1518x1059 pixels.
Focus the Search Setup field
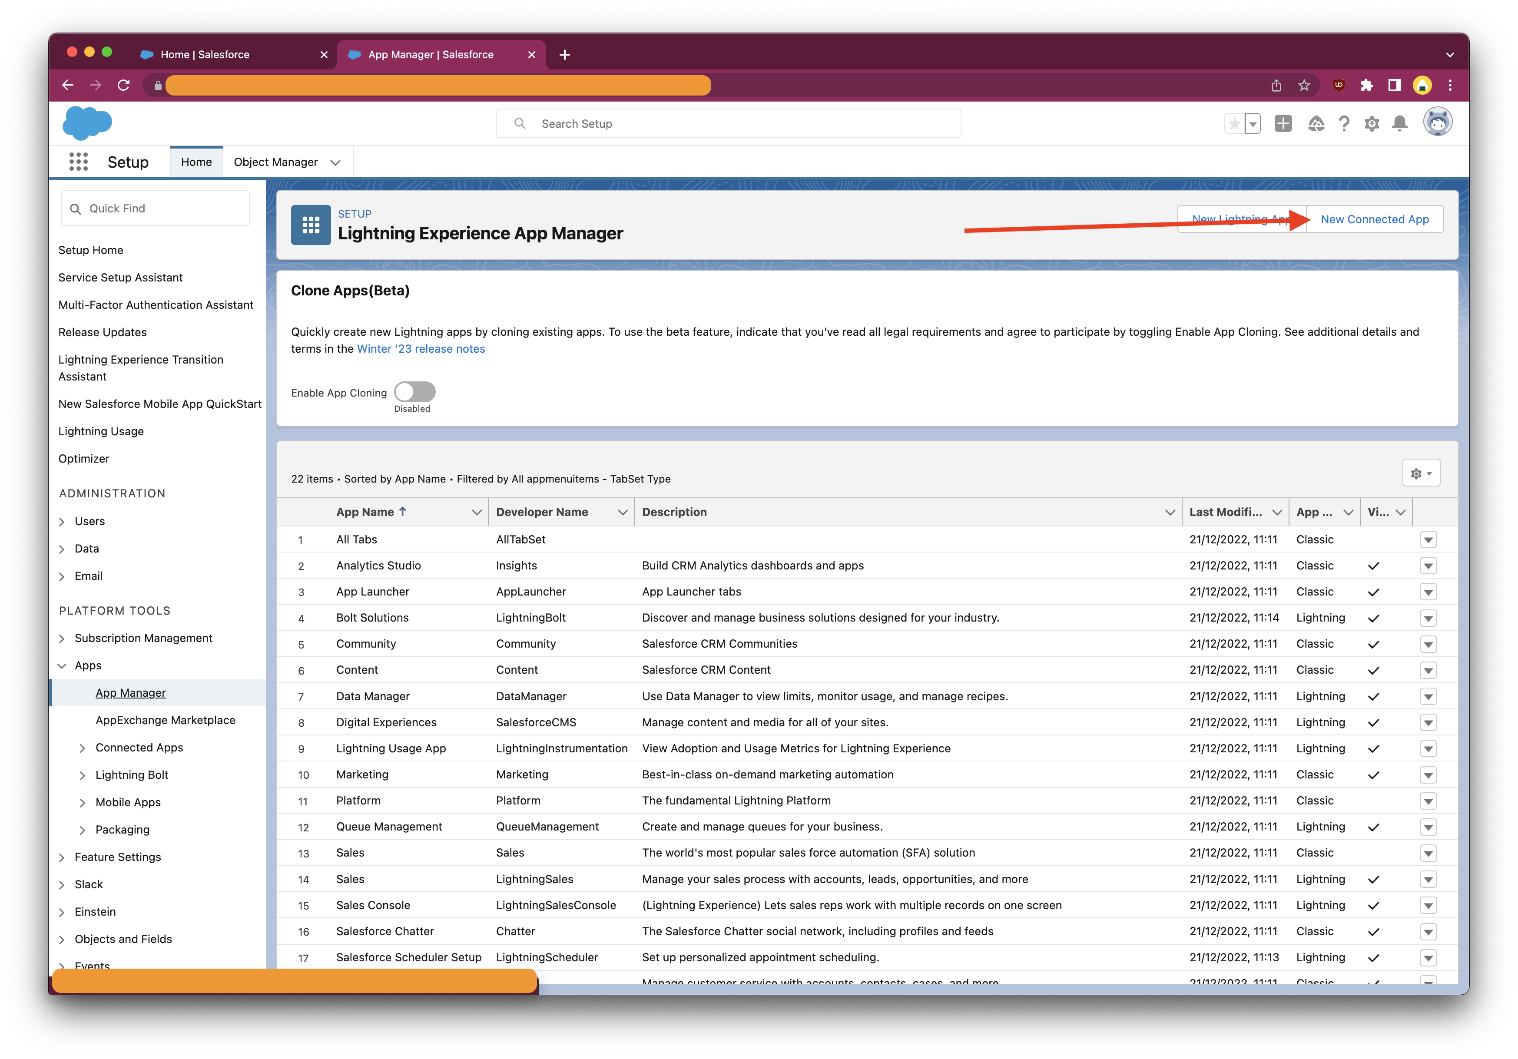(728, 124)
